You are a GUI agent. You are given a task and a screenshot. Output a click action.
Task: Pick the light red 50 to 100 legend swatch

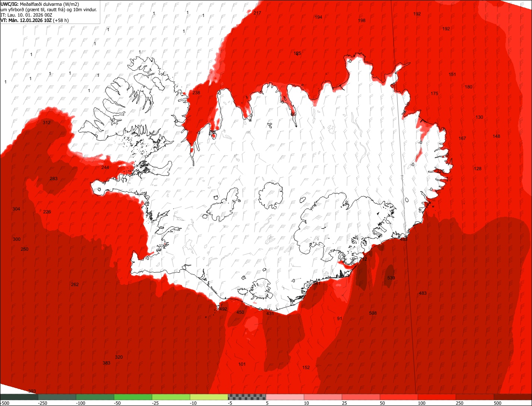[399, 397]
